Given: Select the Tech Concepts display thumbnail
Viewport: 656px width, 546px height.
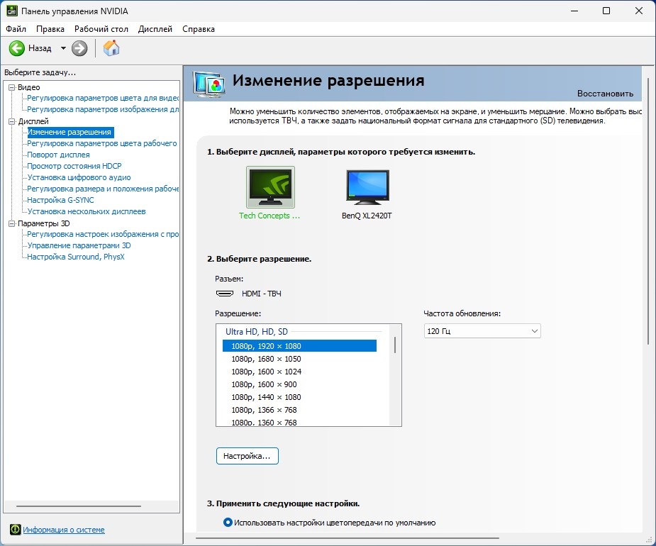Looking at the screenshot, I should pos(270,187).
